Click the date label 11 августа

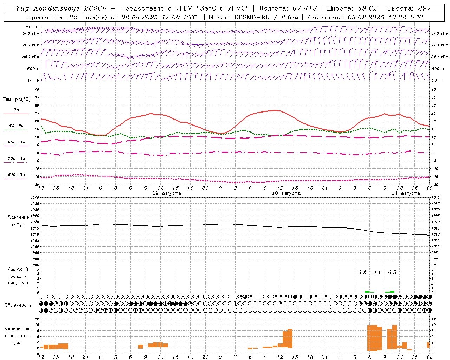coord(406,193)
